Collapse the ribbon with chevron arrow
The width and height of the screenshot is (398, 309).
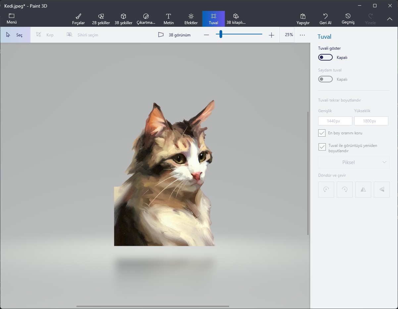click(390, 19)
